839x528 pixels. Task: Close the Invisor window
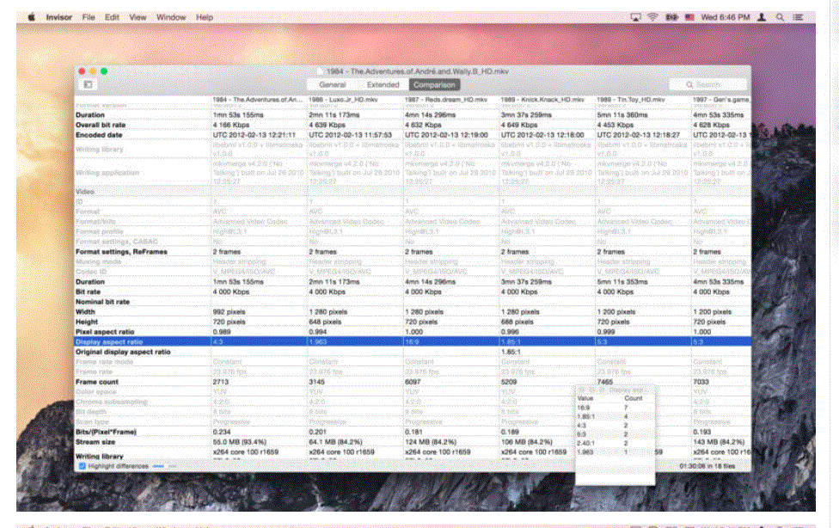coord(82,71)
